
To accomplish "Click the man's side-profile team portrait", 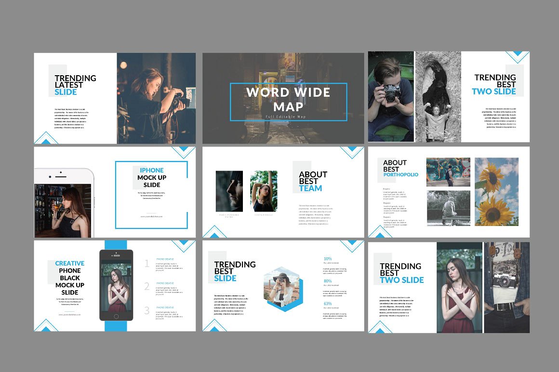I will [229, 191].
